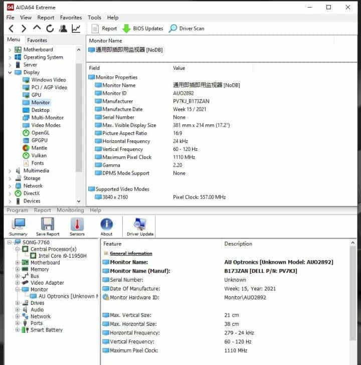The width and height of the screenshot is (361, 365).
Task: Click the Field column header
Action: click(x=94, y=68)
